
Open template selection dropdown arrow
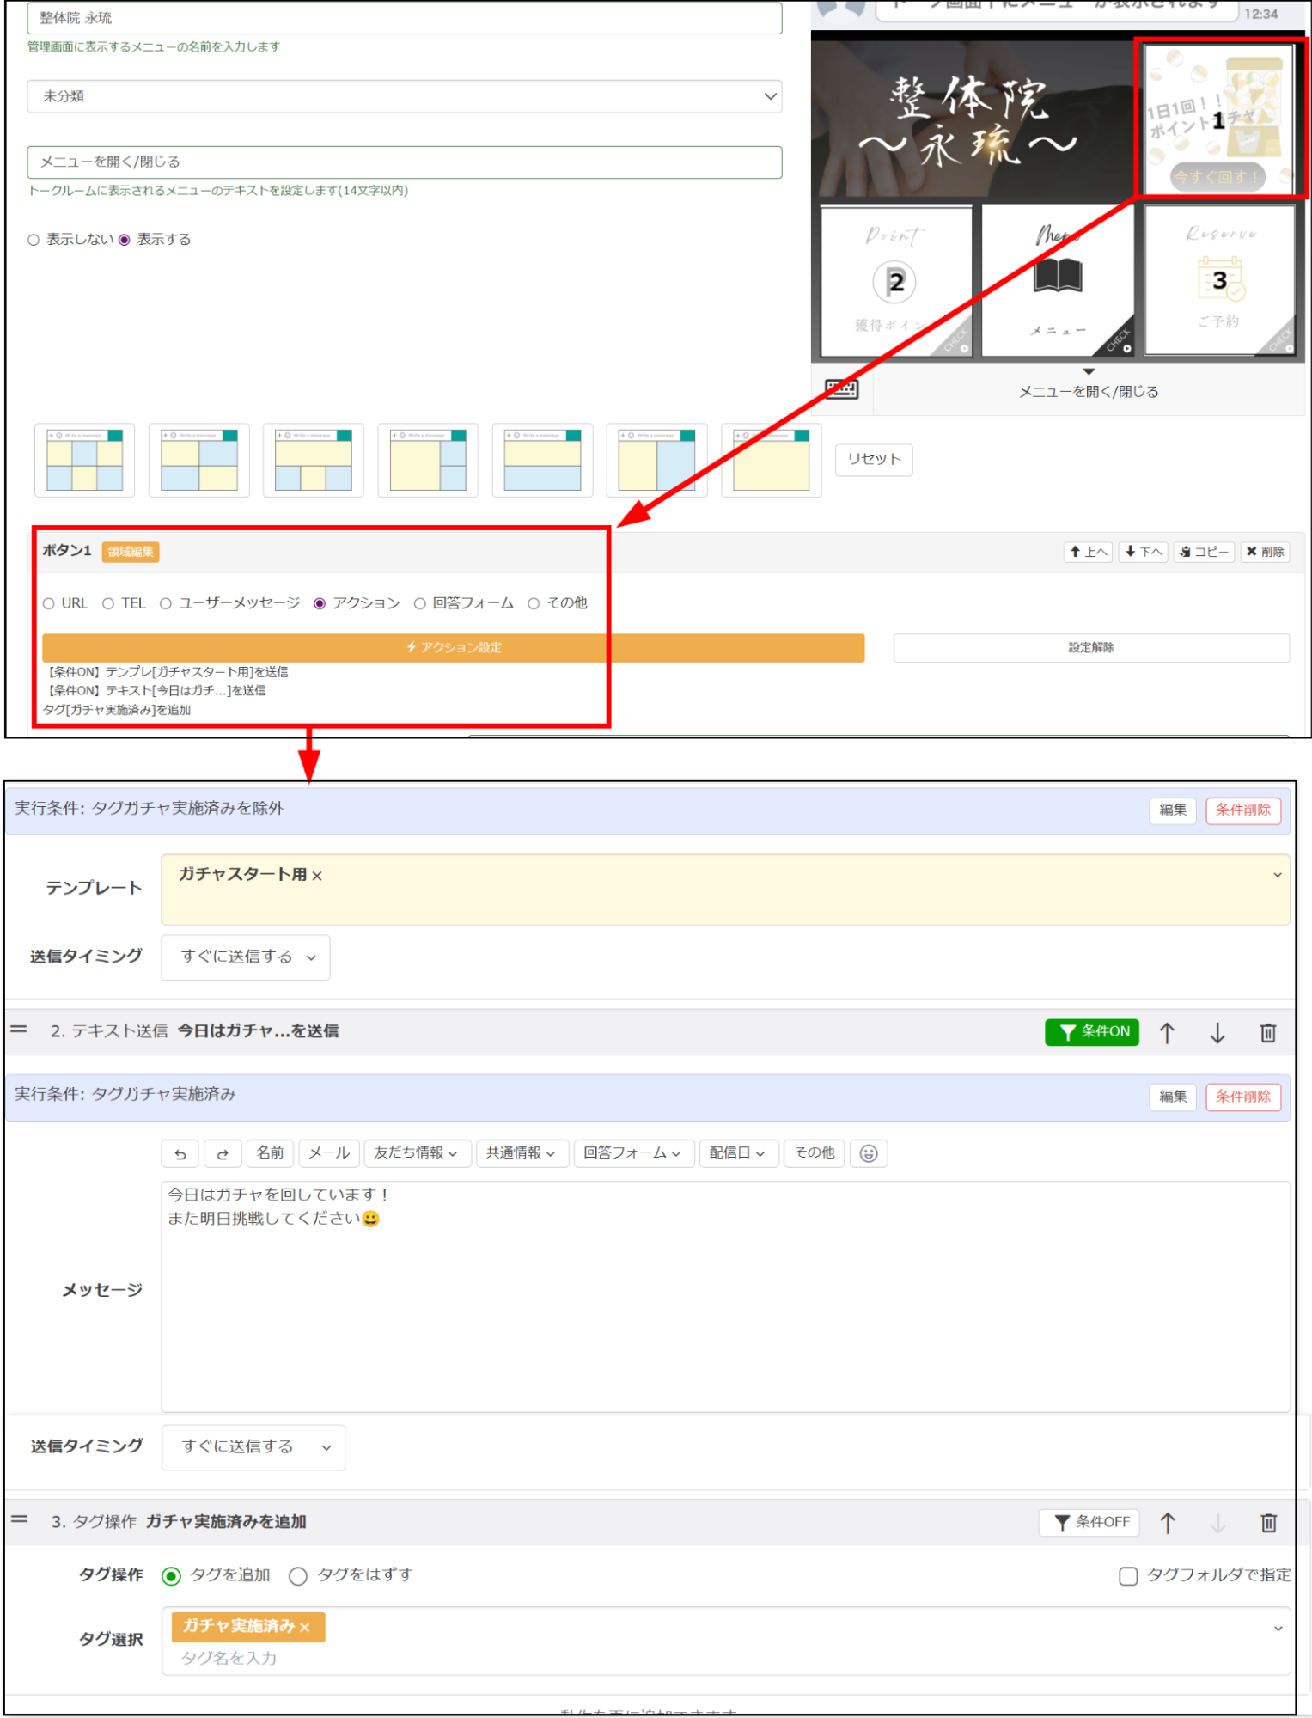click(x=1278, y=875)
